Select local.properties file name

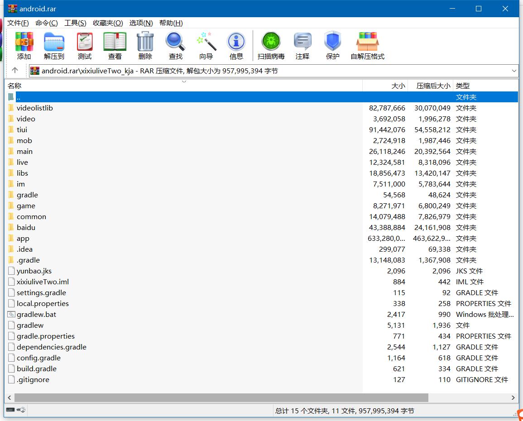[x=43, y=304]
